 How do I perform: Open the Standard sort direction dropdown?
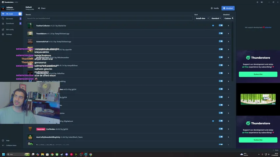tap(216, 18)
